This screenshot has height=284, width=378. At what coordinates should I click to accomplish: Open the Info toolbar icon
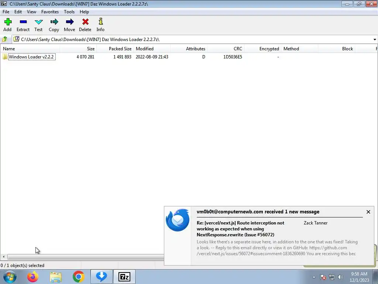100,21
